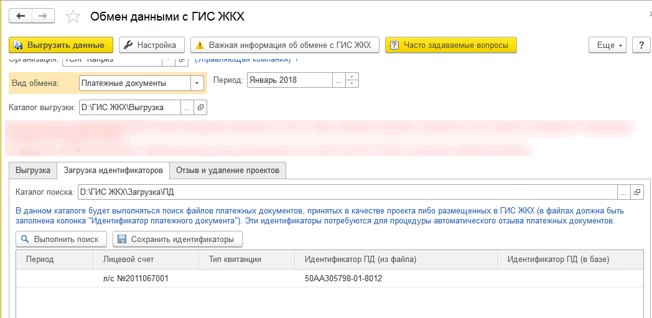Increase period with up spinner

click(352, 77)
